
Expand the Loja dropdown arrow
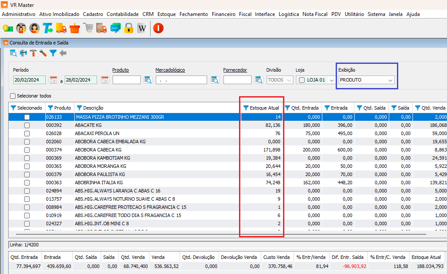click(331, 80)
